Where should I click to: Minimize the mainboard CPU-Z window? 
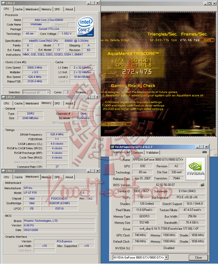point(89,171)
